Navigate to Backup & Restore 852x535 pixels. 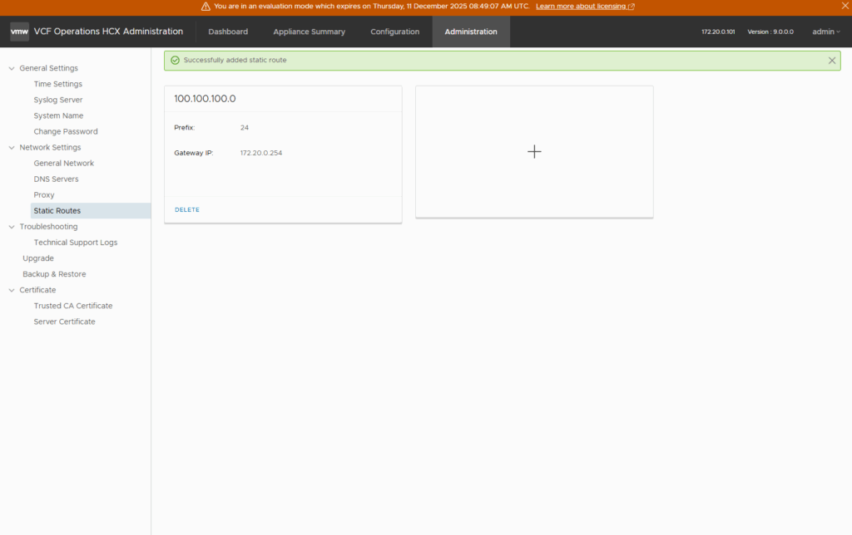pos(54,274)
